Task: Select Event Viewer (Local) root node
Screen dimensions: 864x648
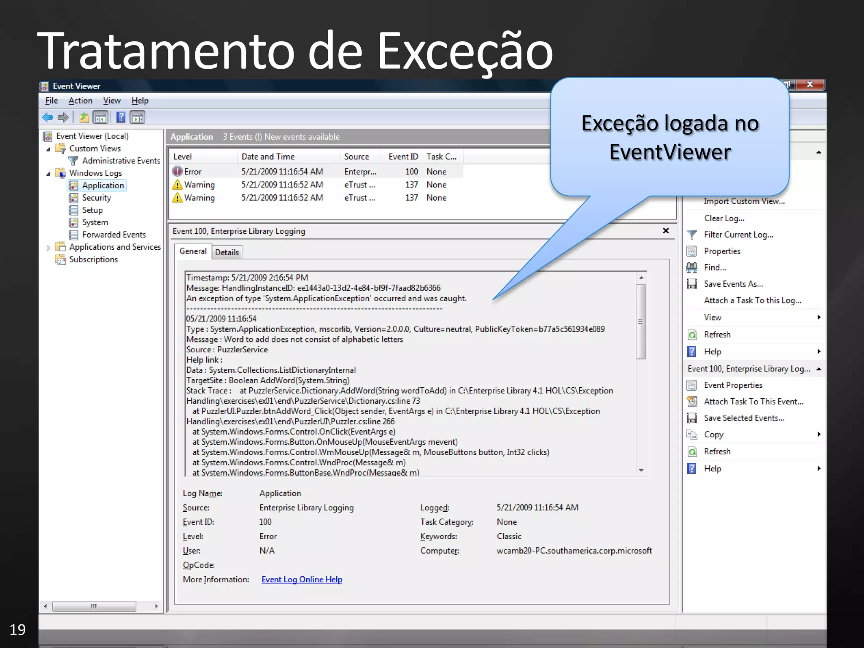Action: point(92,136)
